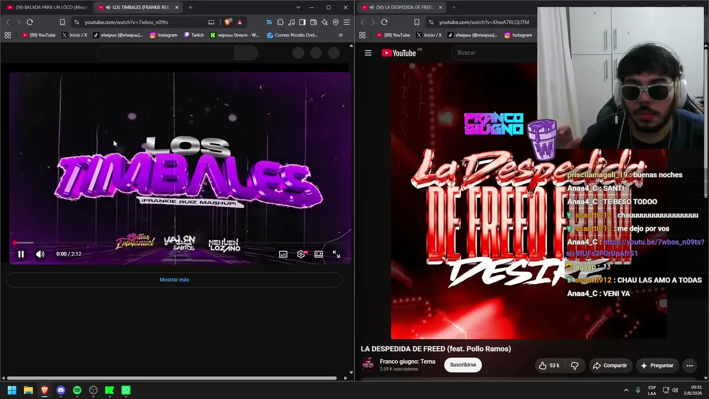The image size is (709, 399).
Task: Toggle the browser sidebar panel
Action: click(x=302, y=22)
